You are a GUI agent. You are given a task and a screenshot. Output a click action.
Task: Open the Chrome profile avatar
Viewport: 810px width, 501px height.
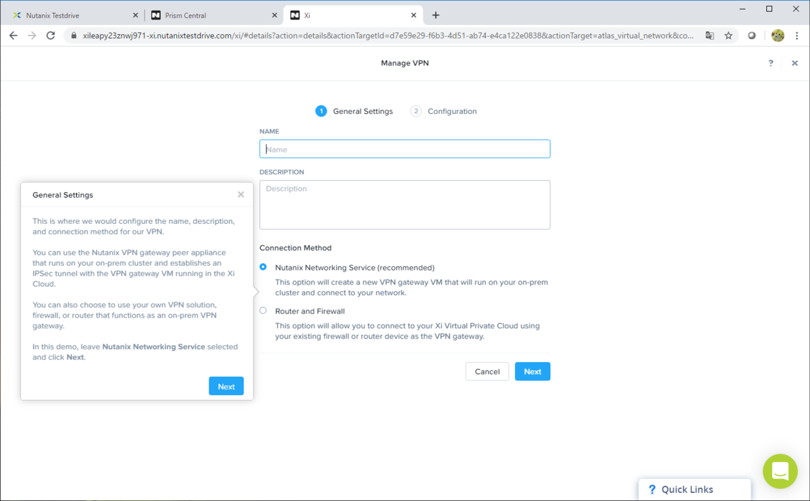tap(778, 36)
